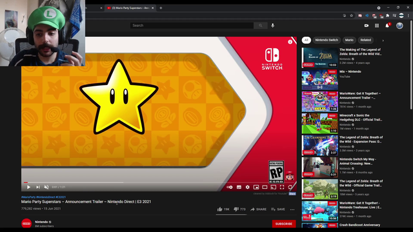The height and width of the screenshot is (232, 413).
Task: Open the Nintendo channel name link
Action: 41,222
